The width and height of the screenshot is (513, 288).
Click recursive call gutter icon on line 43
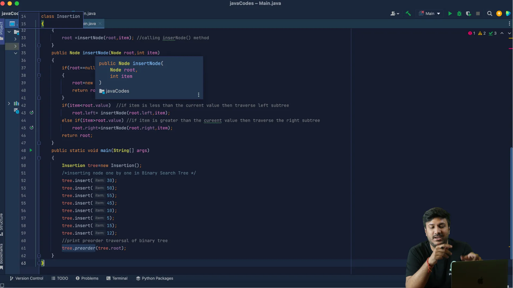[x=32, y=113]
